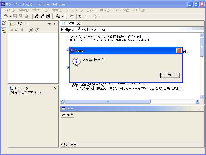Open the dropdown arrow beside the New icon
The height and width of the screenshot is (155, 206).
(10, 16)
